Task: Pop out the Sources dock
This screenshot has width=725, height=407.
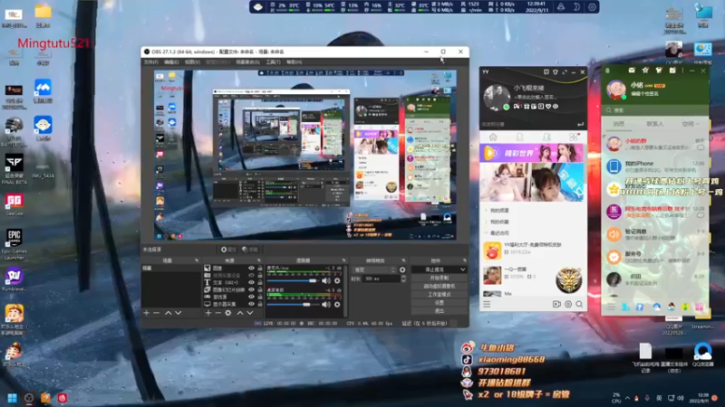Action: pos(258,260)
